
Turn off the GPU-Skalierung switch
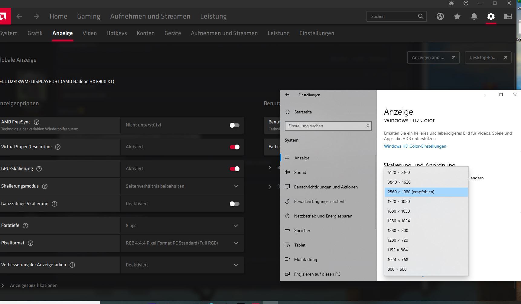click(234, 169)
